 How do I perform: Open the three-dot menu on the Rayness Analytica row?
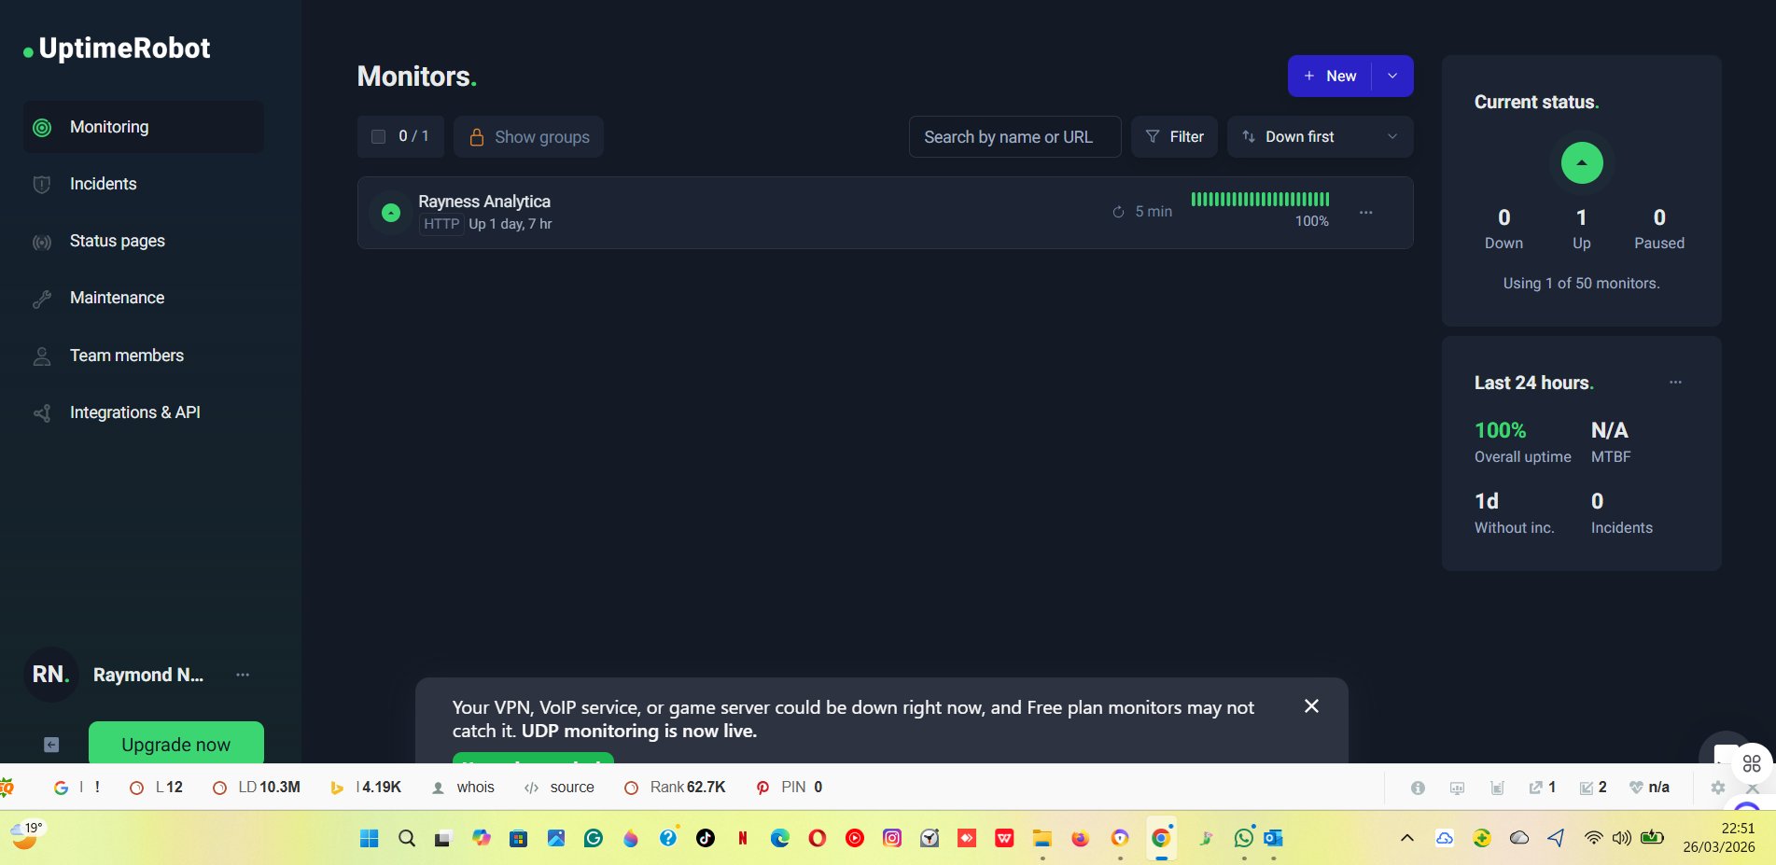tap(1365, 213)
